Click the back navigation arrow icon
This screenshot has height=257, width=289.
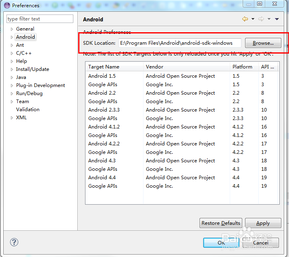pos(245,19)
